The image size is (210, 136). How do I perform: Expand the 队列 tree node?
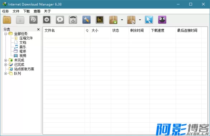6,73
